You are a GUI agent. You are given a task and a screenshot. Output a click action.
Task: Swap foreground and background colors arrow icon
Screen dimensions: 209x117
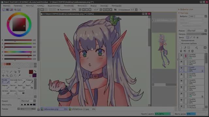[x=35, y=71]
